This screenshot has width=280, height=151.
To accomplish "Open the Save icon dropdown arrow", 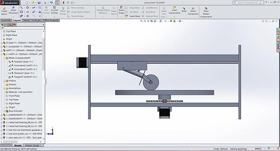I will pyautogui.click(x=42, y=3).
